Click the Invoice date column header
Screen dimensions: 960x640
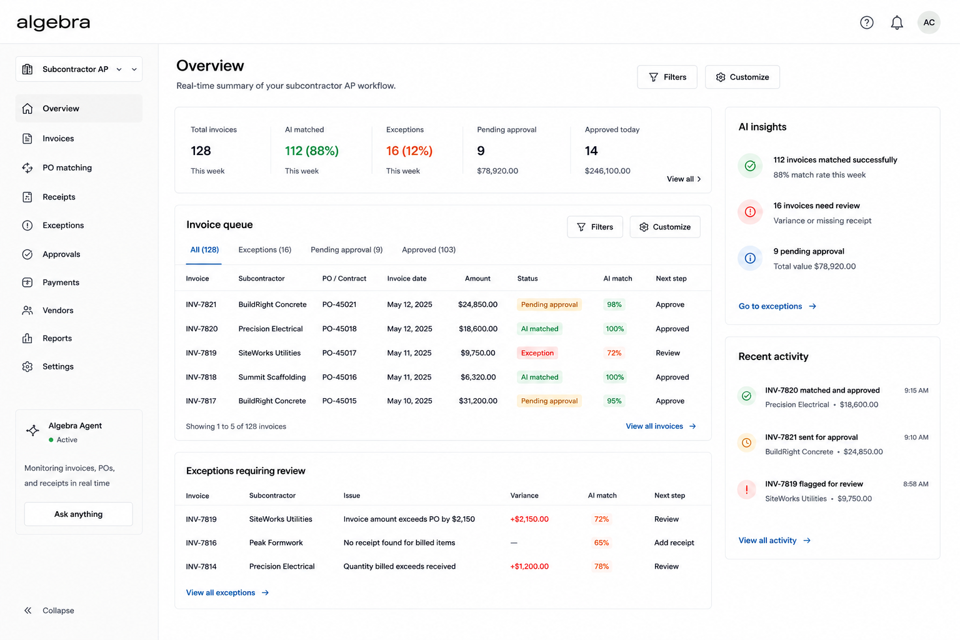point(407,279)
